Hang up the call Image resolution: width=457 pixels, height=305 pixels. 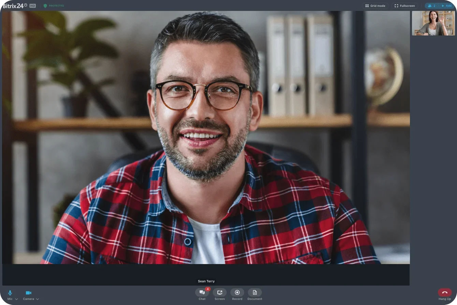445,293
